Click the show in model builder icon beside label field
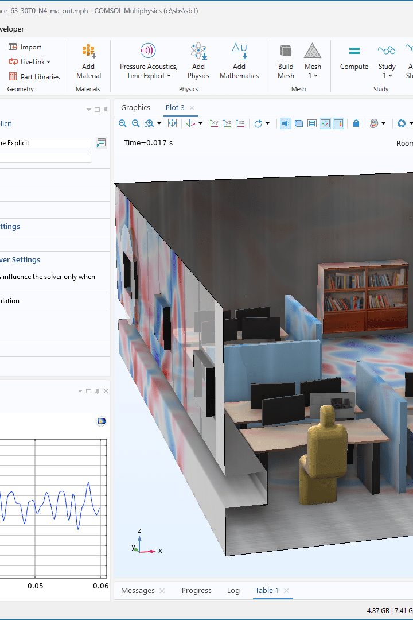This screenshot has width=413, height=620. coord(101,143)
